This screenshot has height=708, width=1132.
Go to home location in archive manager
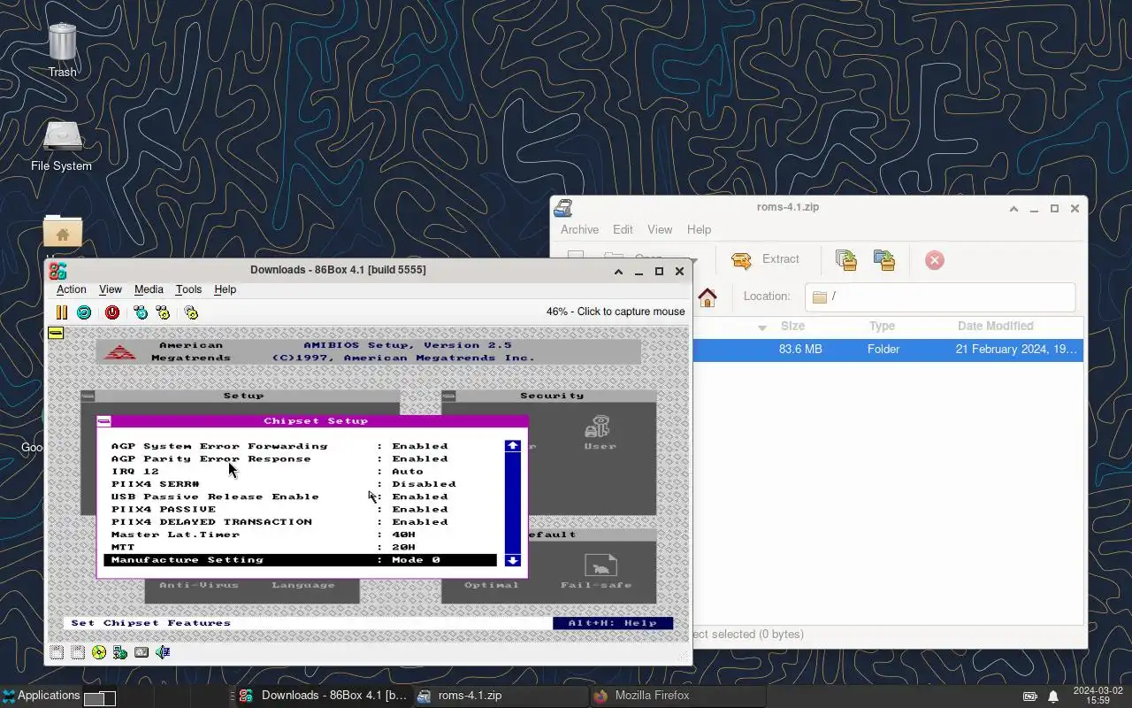point(707,297)
